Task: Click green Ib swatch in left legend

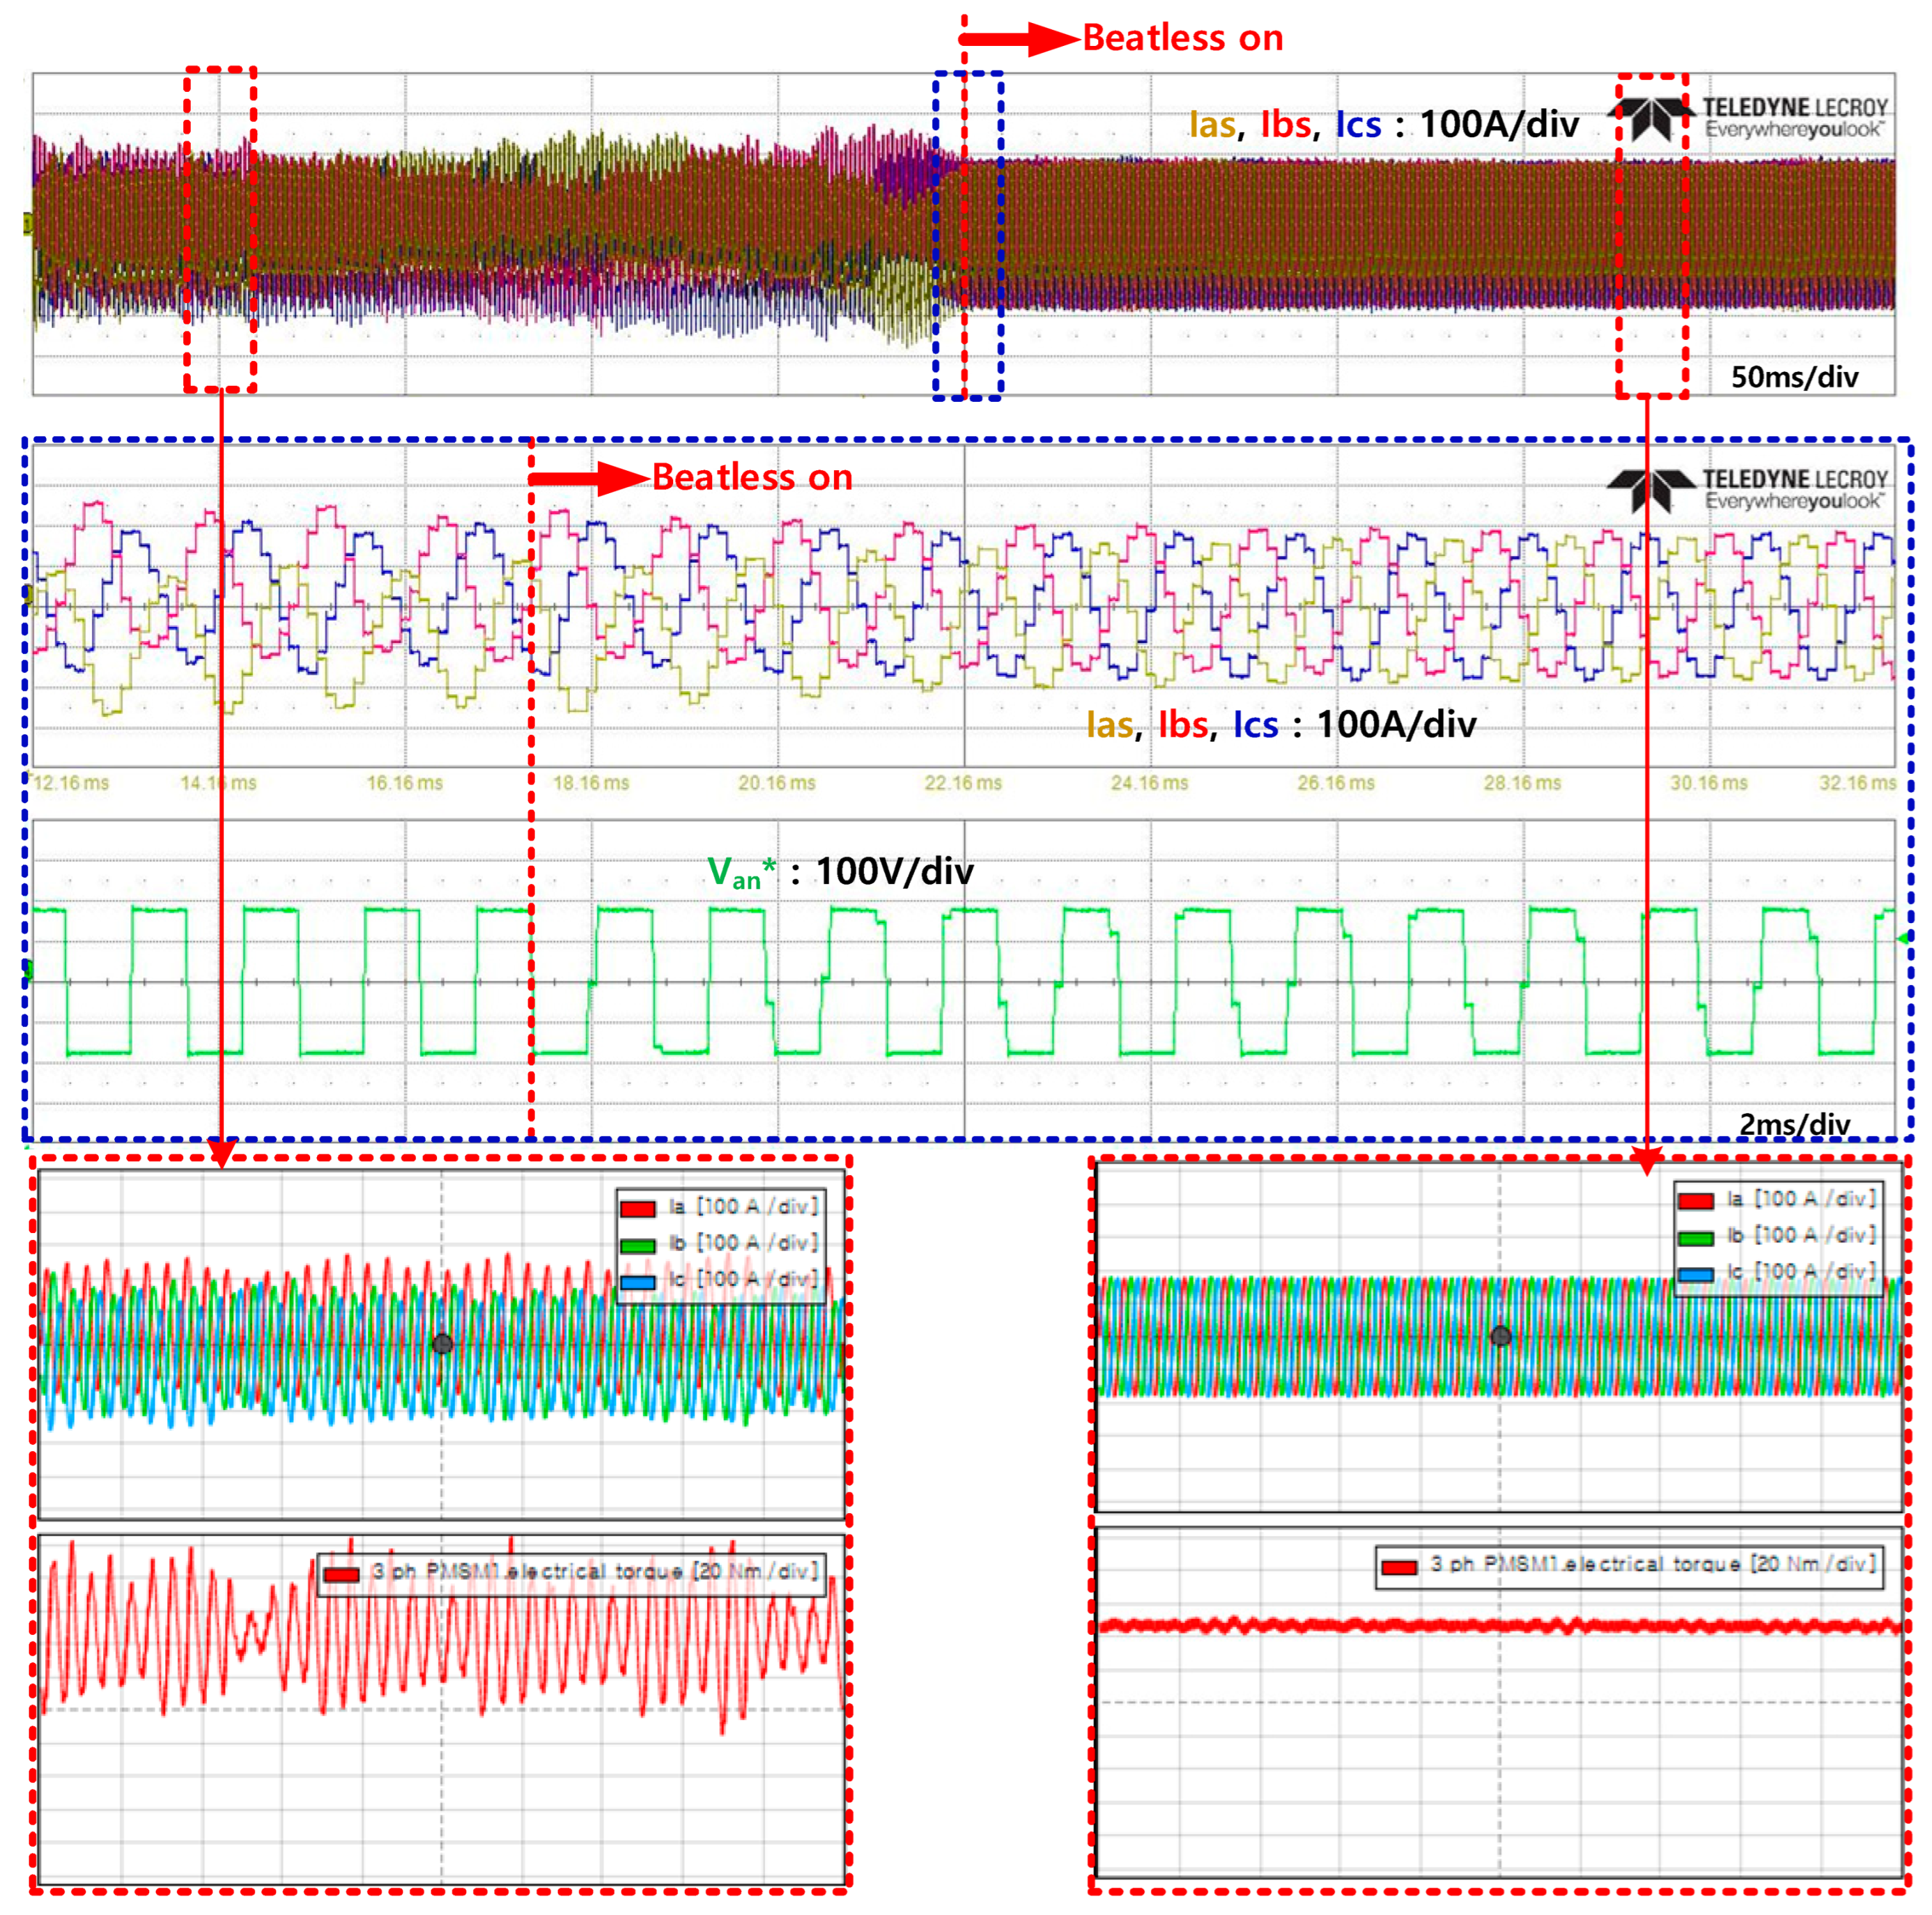Action: tap(638, 1245)
